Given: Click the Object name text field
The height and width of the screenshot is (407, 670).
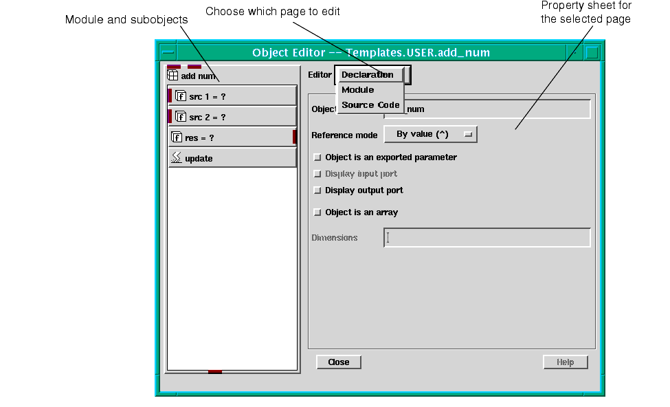Looking at the screenshot, I should (x=496, y=109).
